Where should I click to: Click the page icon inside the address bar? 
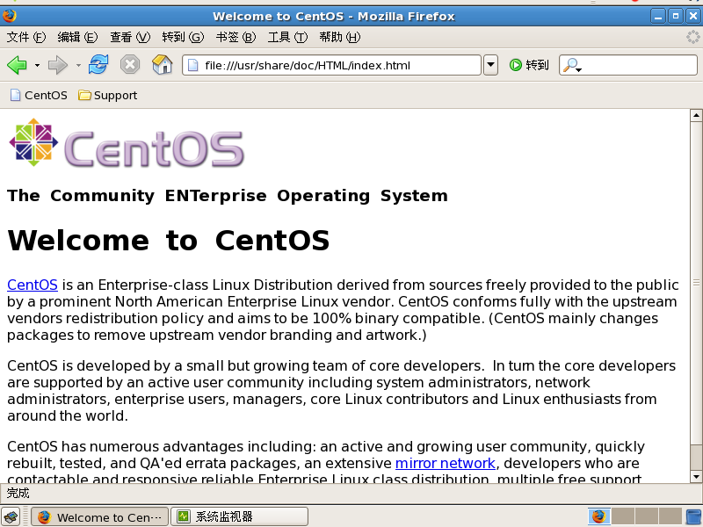(193, 65)
